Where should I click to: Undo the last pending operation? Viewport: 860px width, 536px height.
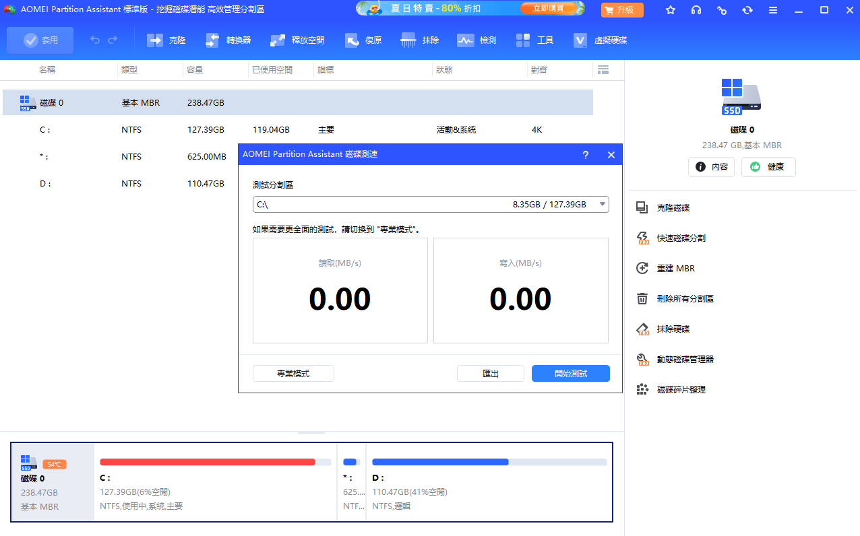tap(95, 40)
